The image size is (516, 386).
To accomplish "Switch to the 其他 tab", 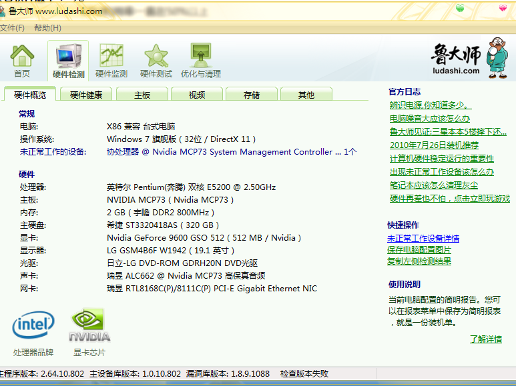I will [x=306, y=95].
